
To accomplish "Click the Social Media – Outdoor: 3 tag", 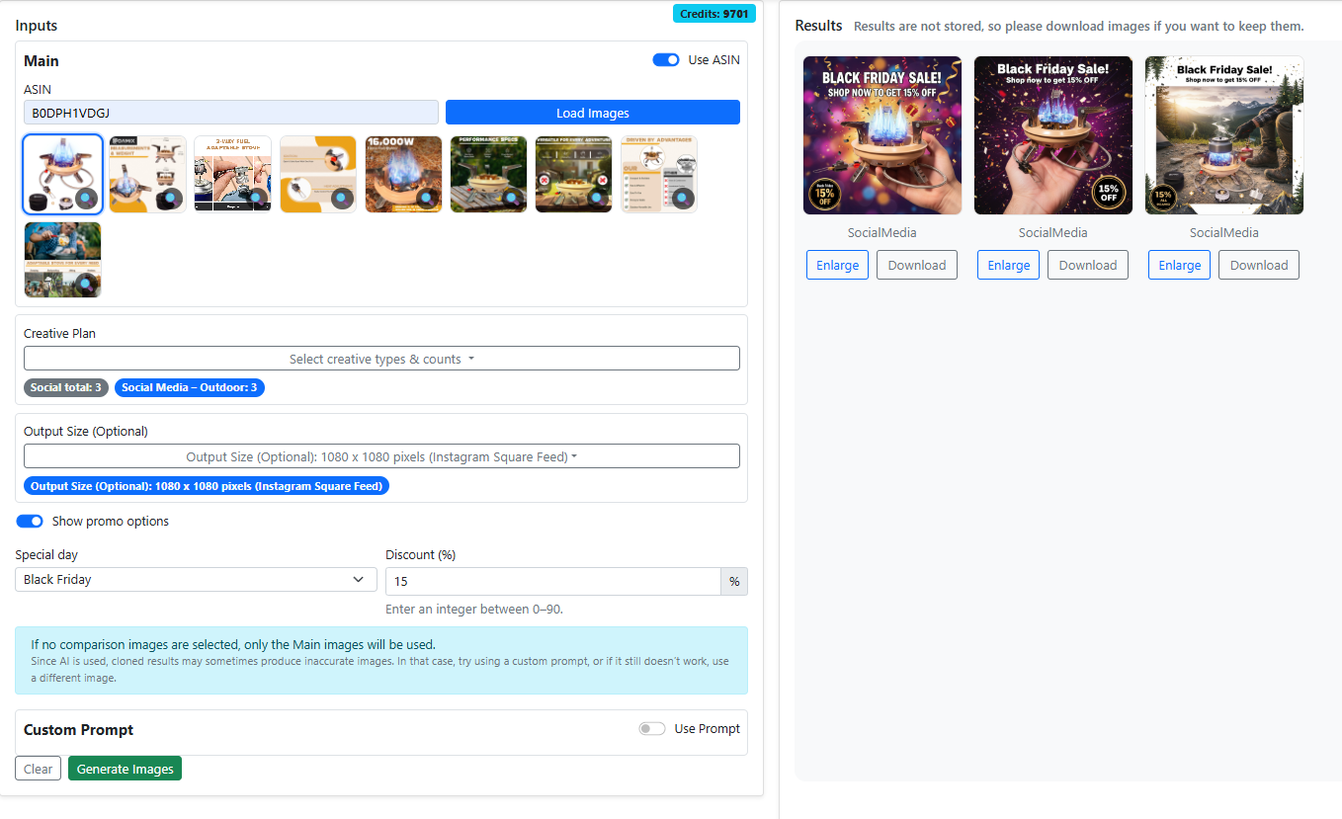I will point(190,387).
